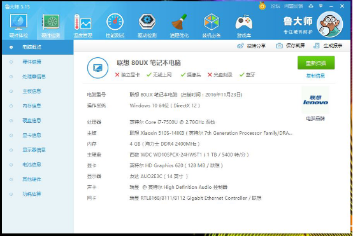Click the 复制信息 copy info link
353x236 pixels.
click(315, 76)
